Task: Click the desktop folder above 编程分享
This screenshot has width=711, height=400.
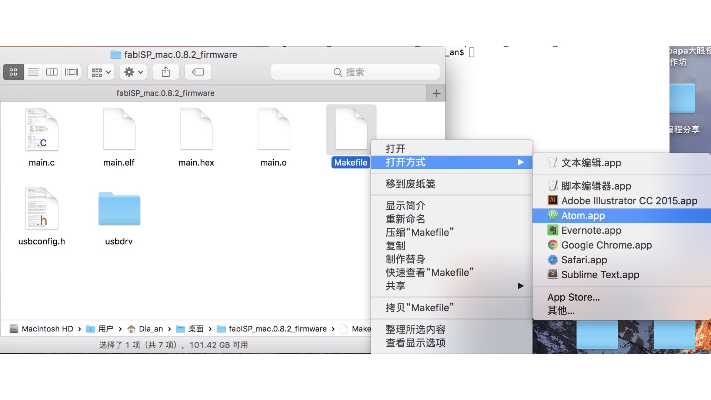Action: click(682, 98)
